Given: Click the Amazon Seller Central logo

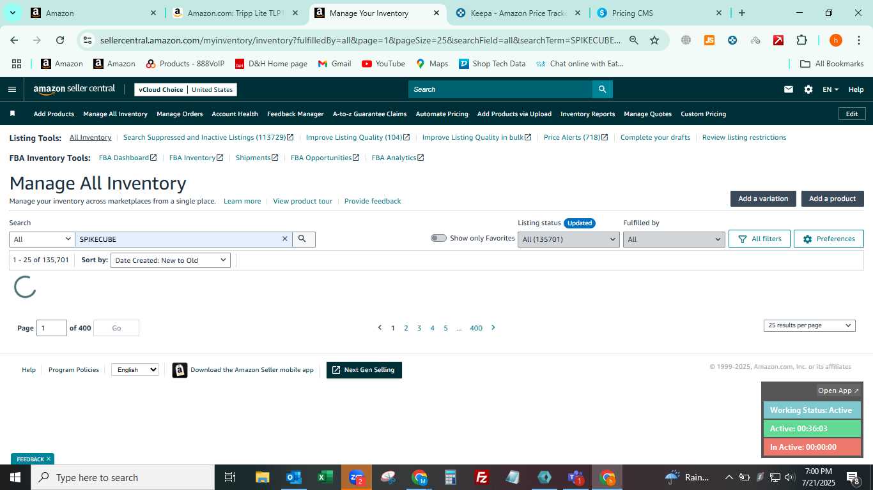Looking at the screenshot, I should [x=74, y=89].
